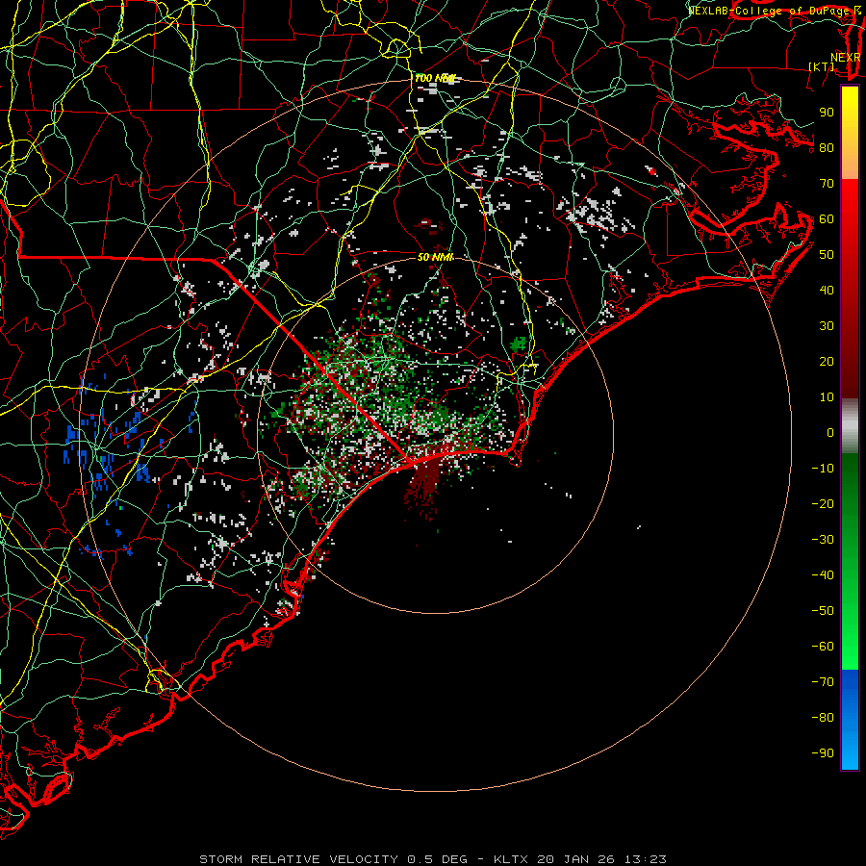This screenshot has width=866, height=866.
Task: Click the NEXLAB-College of DuPage credit text
Action: [x=769, y=11]
